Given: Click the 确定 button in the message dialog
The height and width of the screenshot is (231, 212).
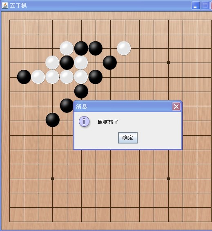Looking at the screenshot, I should pyautogui.click(x=128, y=138).
